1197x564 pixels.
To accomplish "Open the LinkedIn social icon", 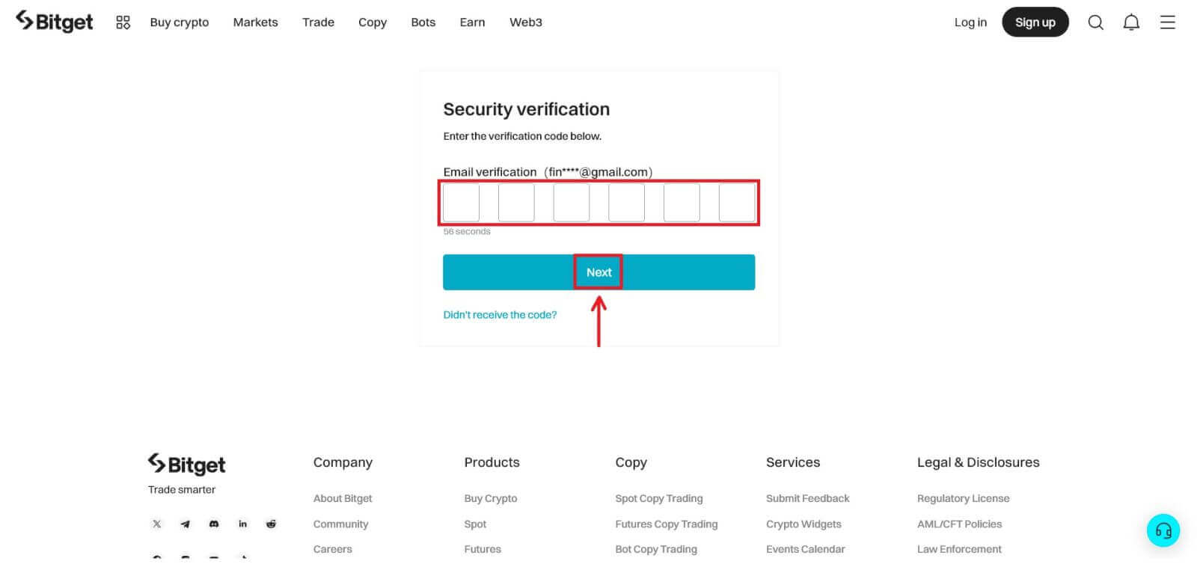I will pyautogui.click(x=242, y=524).
